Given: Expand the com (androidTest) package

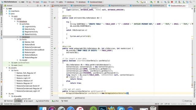Looking at the screenshot, I should 9,63.
